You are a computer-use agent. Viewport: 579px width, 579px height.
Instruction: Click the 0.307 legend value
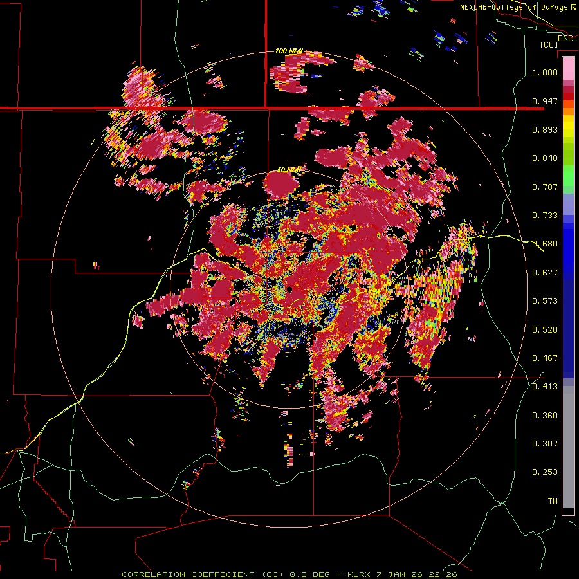[x=545, y=444]
